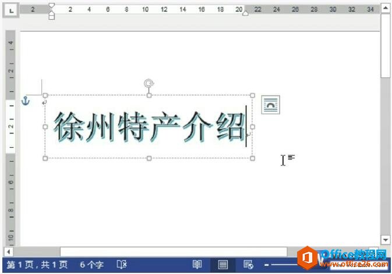
Task: Click the anchor icon at the left margin
Action: click(26, 101)
